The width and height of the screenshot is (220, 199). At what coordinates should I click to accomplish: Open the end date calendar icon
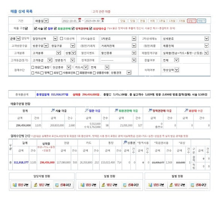point(103,20)
